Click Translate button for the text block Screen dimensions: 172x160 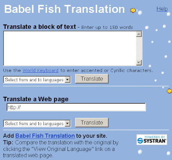pos(92,79)
